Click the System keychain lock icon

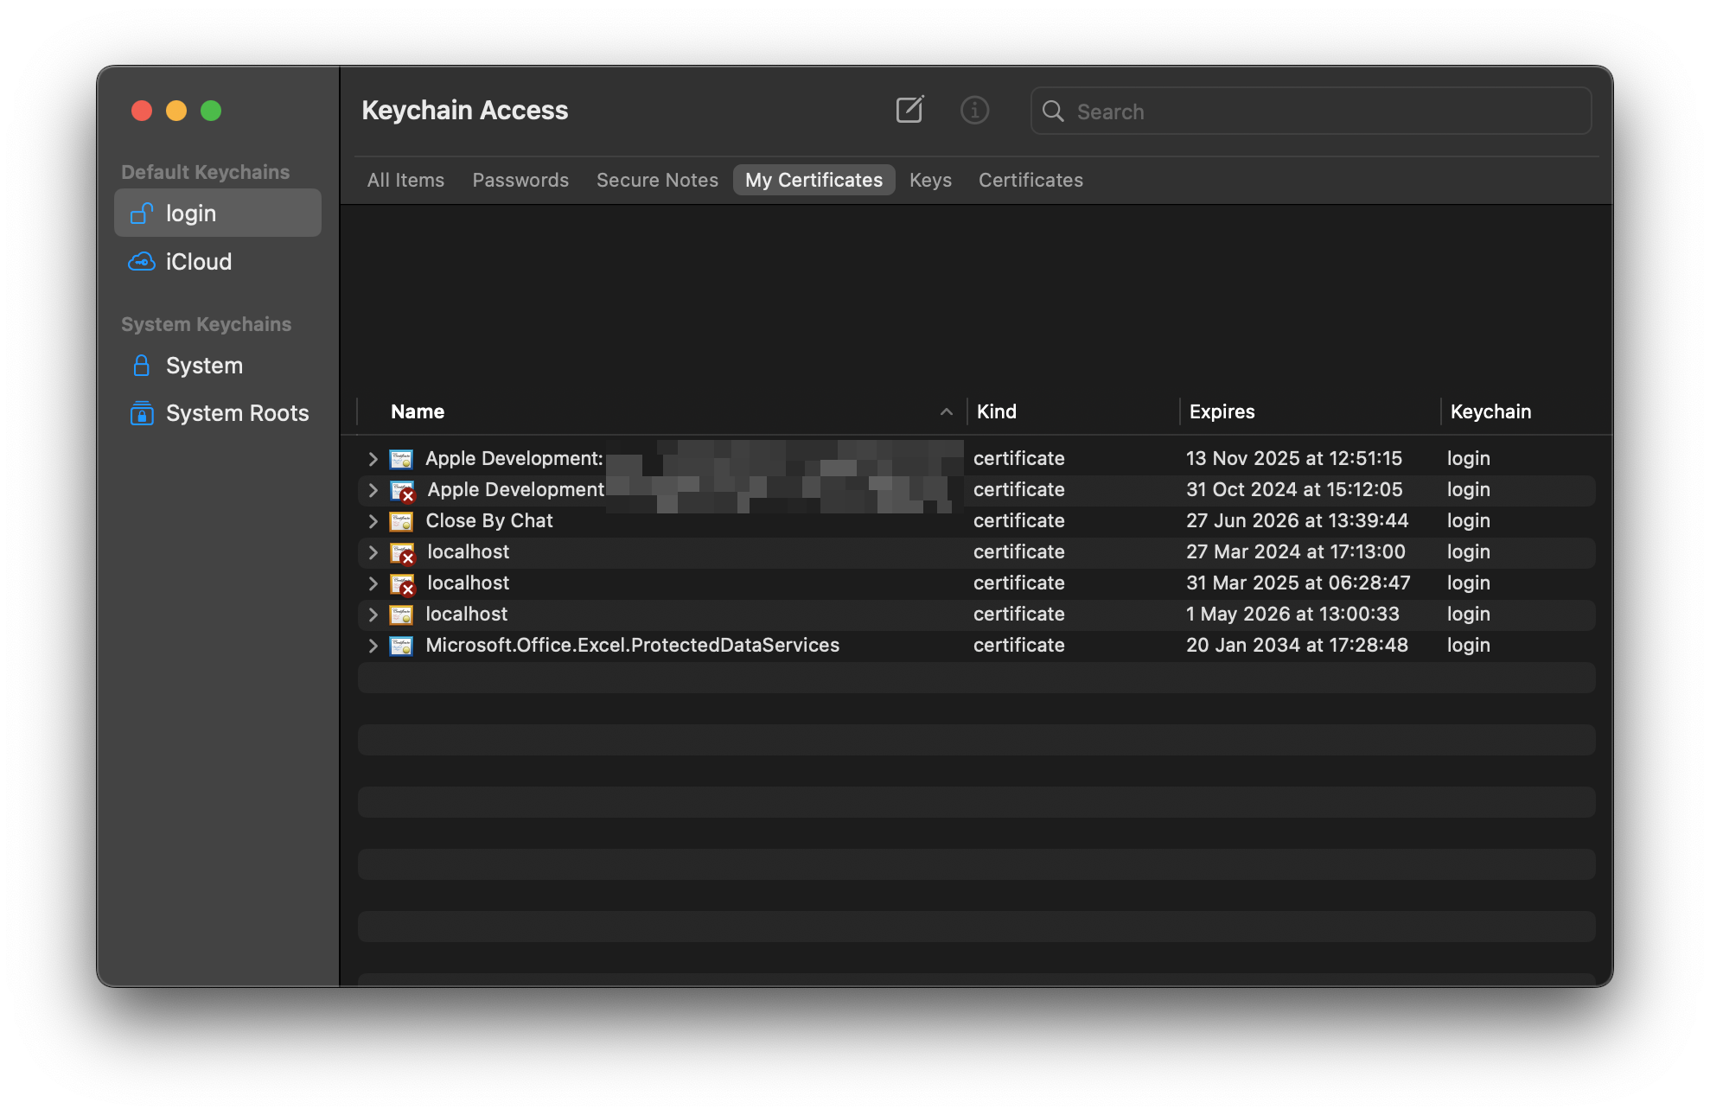coord(141,366)
